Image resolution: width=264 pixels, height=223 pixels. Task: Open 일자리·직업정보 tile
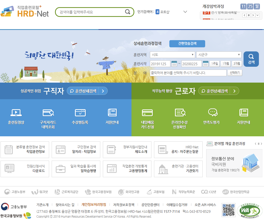point(76,150)
